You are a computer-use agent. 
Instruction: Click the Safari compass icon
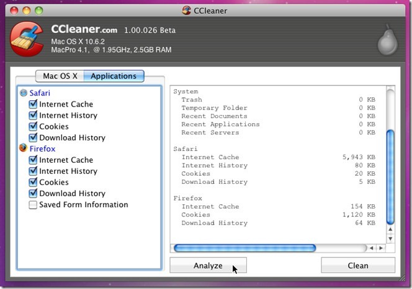(24, 93)
